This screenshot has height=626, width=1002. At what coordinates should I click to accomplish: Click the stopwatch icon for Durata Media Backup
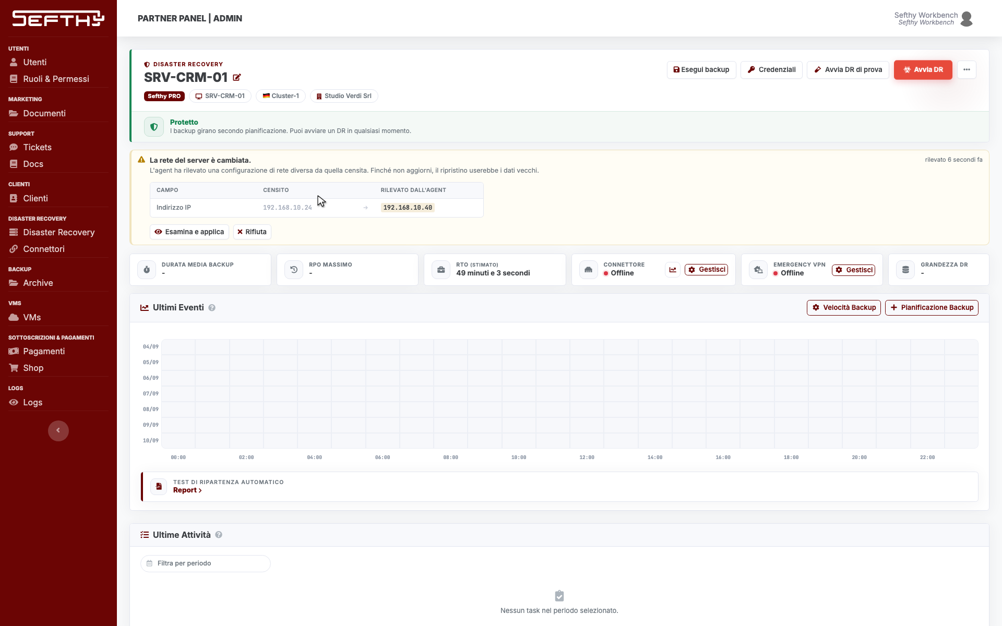tap(147, 270)
